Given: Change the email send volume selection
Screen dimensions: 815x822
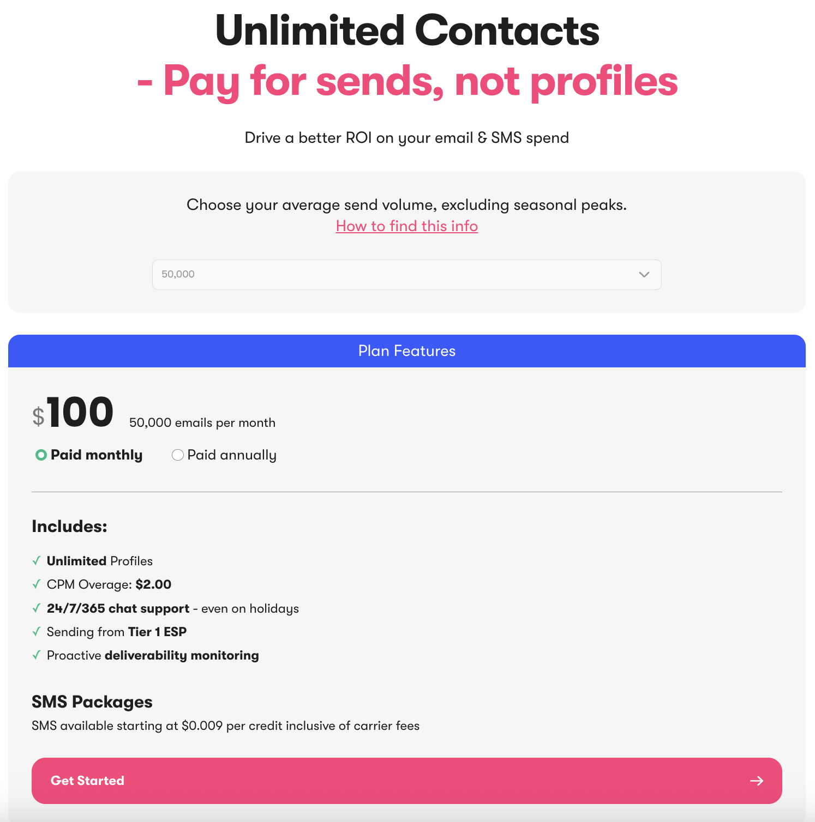Looking at the screenshot, I should pyautogui.click(x=407, y=275).
